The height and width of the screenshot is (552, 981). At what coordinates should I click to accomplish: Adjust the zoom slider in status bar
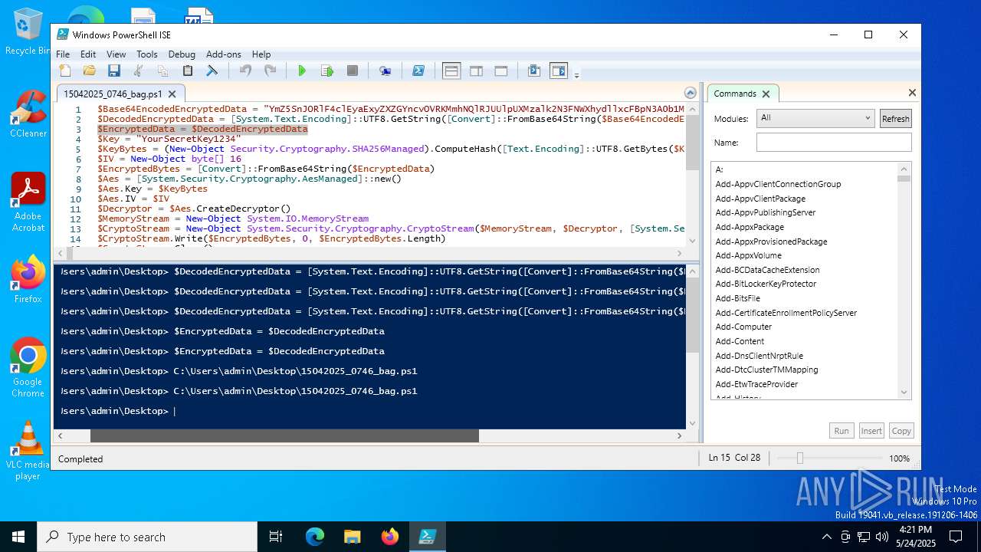[x=799, y=458]
